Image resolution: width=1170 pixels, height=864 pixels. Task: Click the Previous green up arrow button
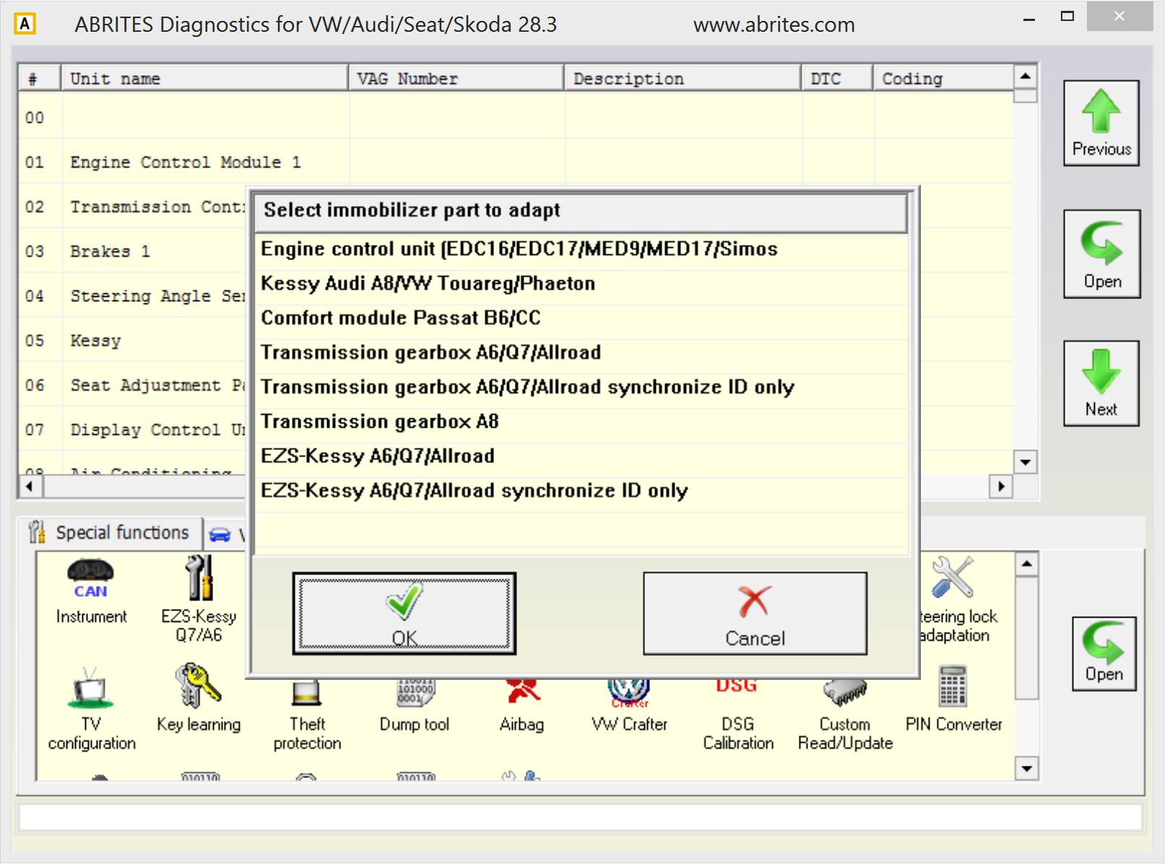point(1101,123)
